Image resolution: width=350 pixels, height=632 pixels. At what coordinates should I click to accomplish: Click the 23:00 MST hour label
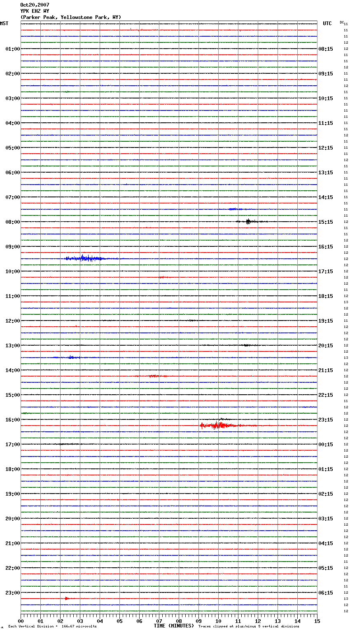(x=12, y=593)
